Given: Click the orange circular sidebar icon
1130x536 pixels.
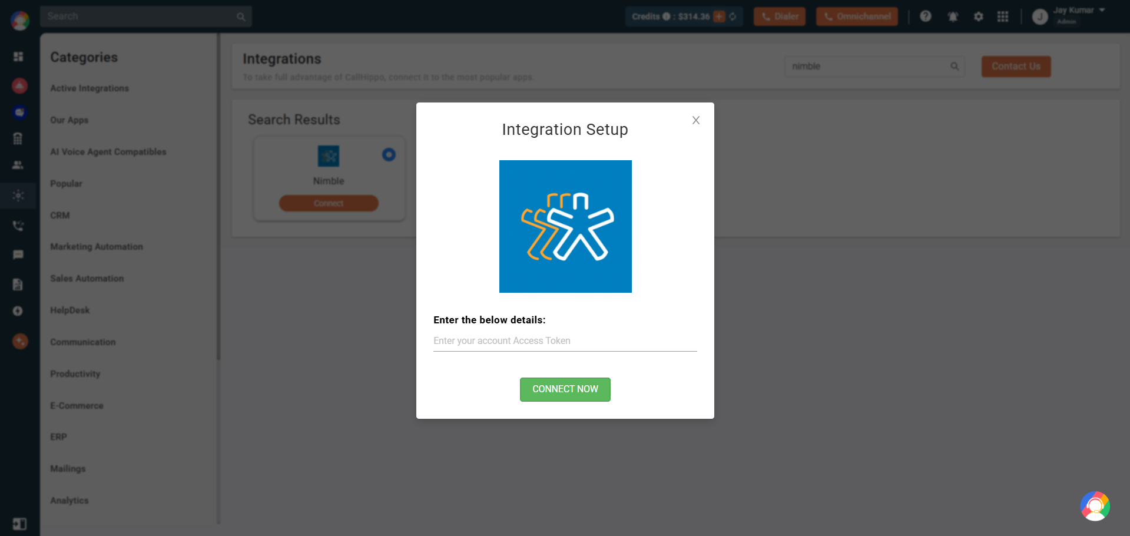Looking at the screenshot, I should 20,341.
